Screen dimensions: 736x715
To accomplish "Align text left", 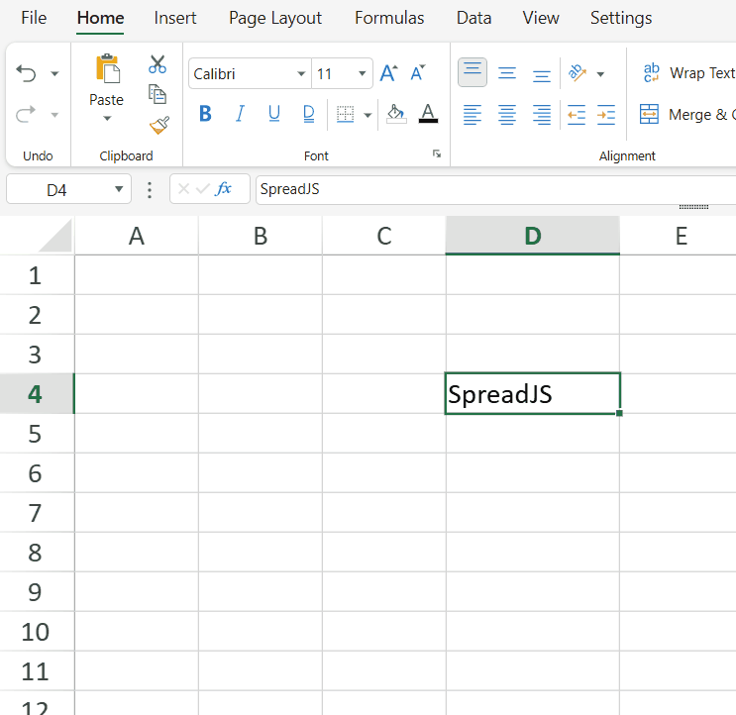I will (x=473, y=114).
